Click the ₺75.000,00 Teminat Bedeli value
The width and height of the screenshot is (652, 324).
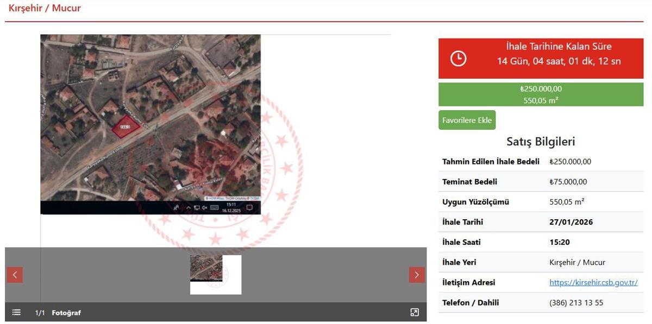[x=568, y=182]
